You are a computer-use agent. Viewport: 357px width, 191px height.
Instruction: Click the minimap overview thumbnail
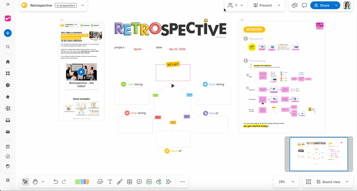[319, 154]
